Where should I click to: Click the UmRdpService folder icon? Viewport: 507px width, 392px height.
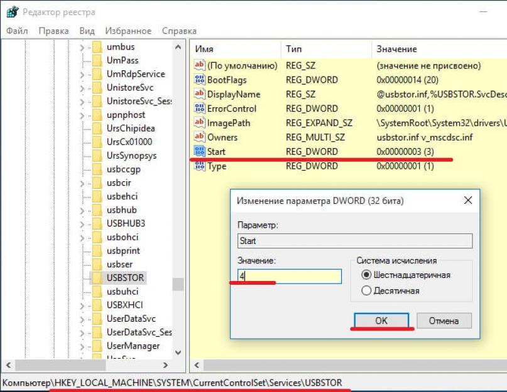click(x=97, y=74)
